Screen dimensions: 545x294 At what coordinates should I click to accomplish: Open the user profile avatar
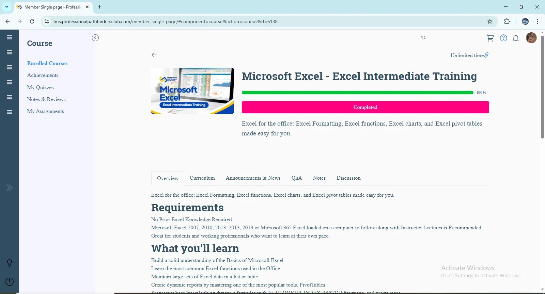coord(531,38)
